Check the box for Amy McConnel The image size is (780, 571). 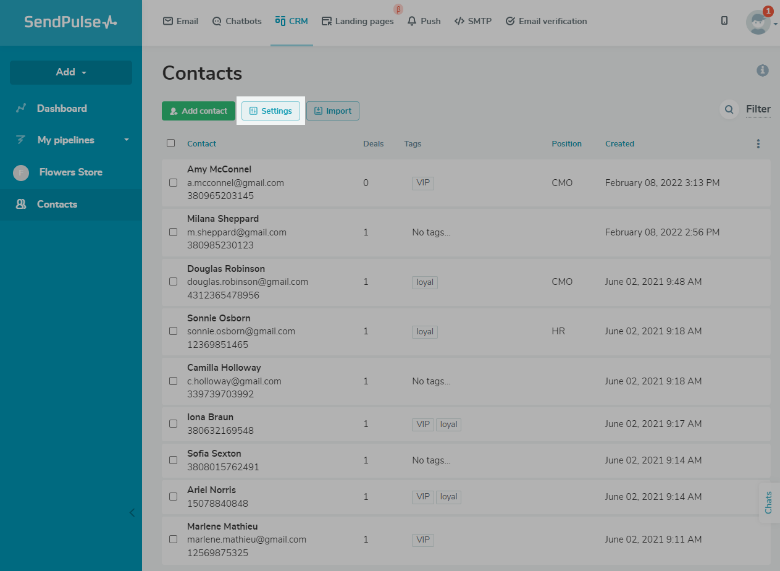point(174,183)
